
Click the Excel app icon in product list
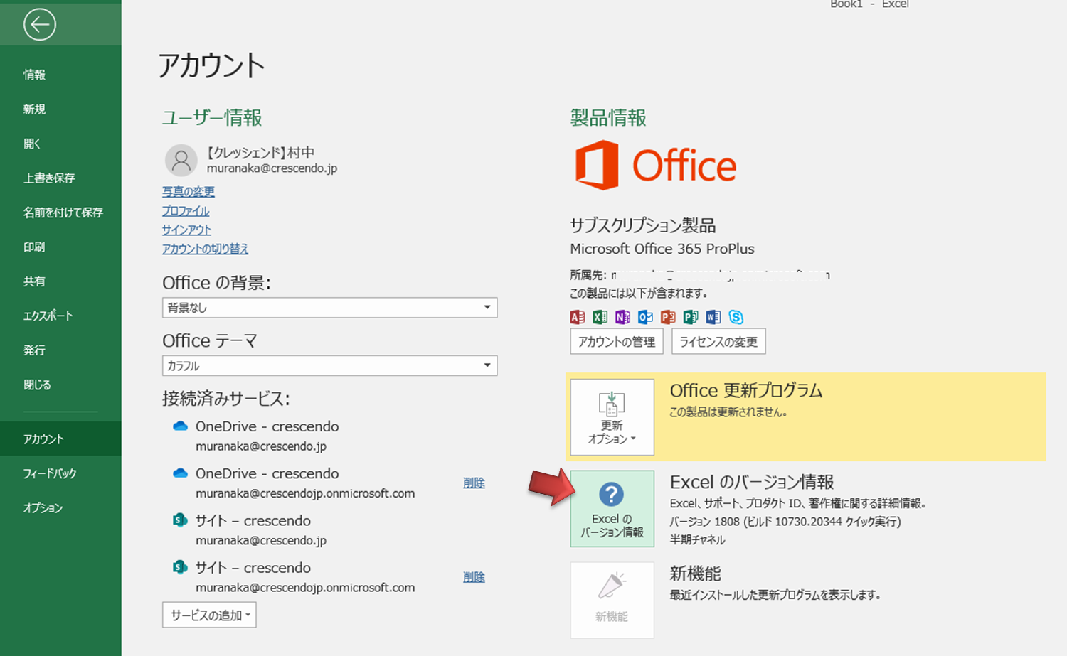pyautogui.click(x=600, y=317)
